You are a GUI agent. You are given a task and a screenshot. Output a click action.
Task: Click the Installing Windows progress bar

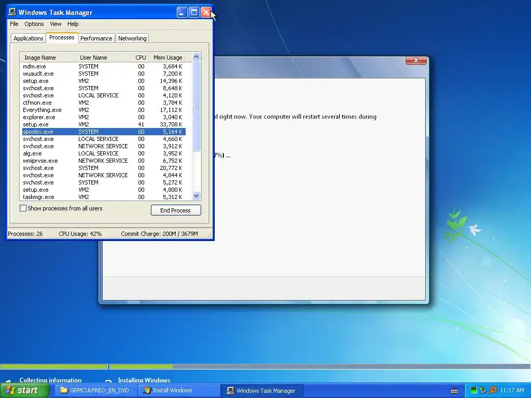tap(319, 366)
